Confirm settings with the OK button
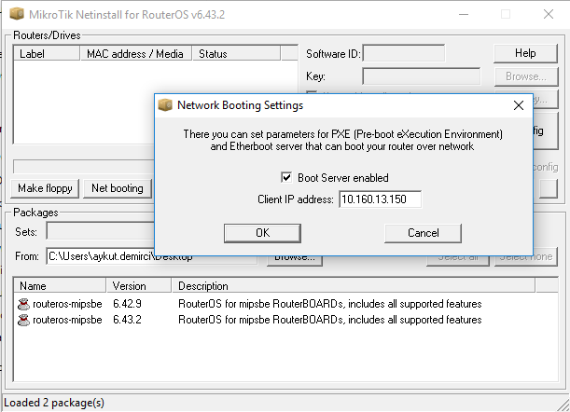570x412 pixels. pos(262,233)
